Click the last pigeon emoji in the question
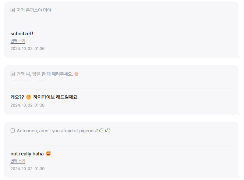 (x=107, y=130)
